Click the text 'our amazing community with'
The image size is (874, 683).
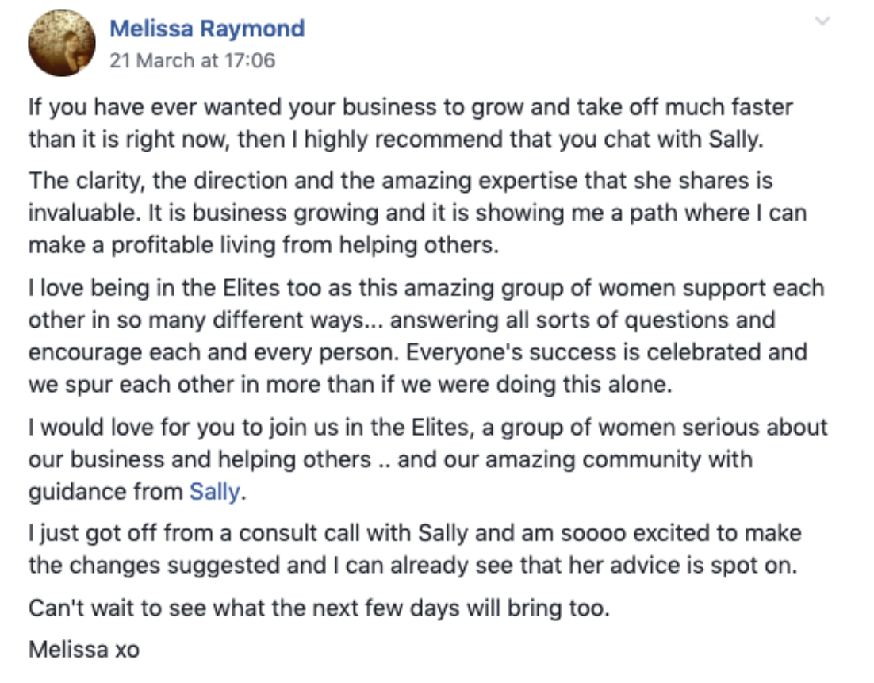619,459
